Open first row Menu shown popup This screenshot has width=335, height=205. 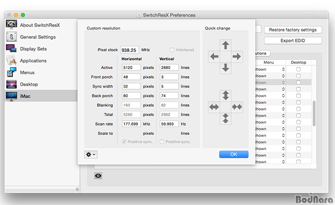point(270,69)
